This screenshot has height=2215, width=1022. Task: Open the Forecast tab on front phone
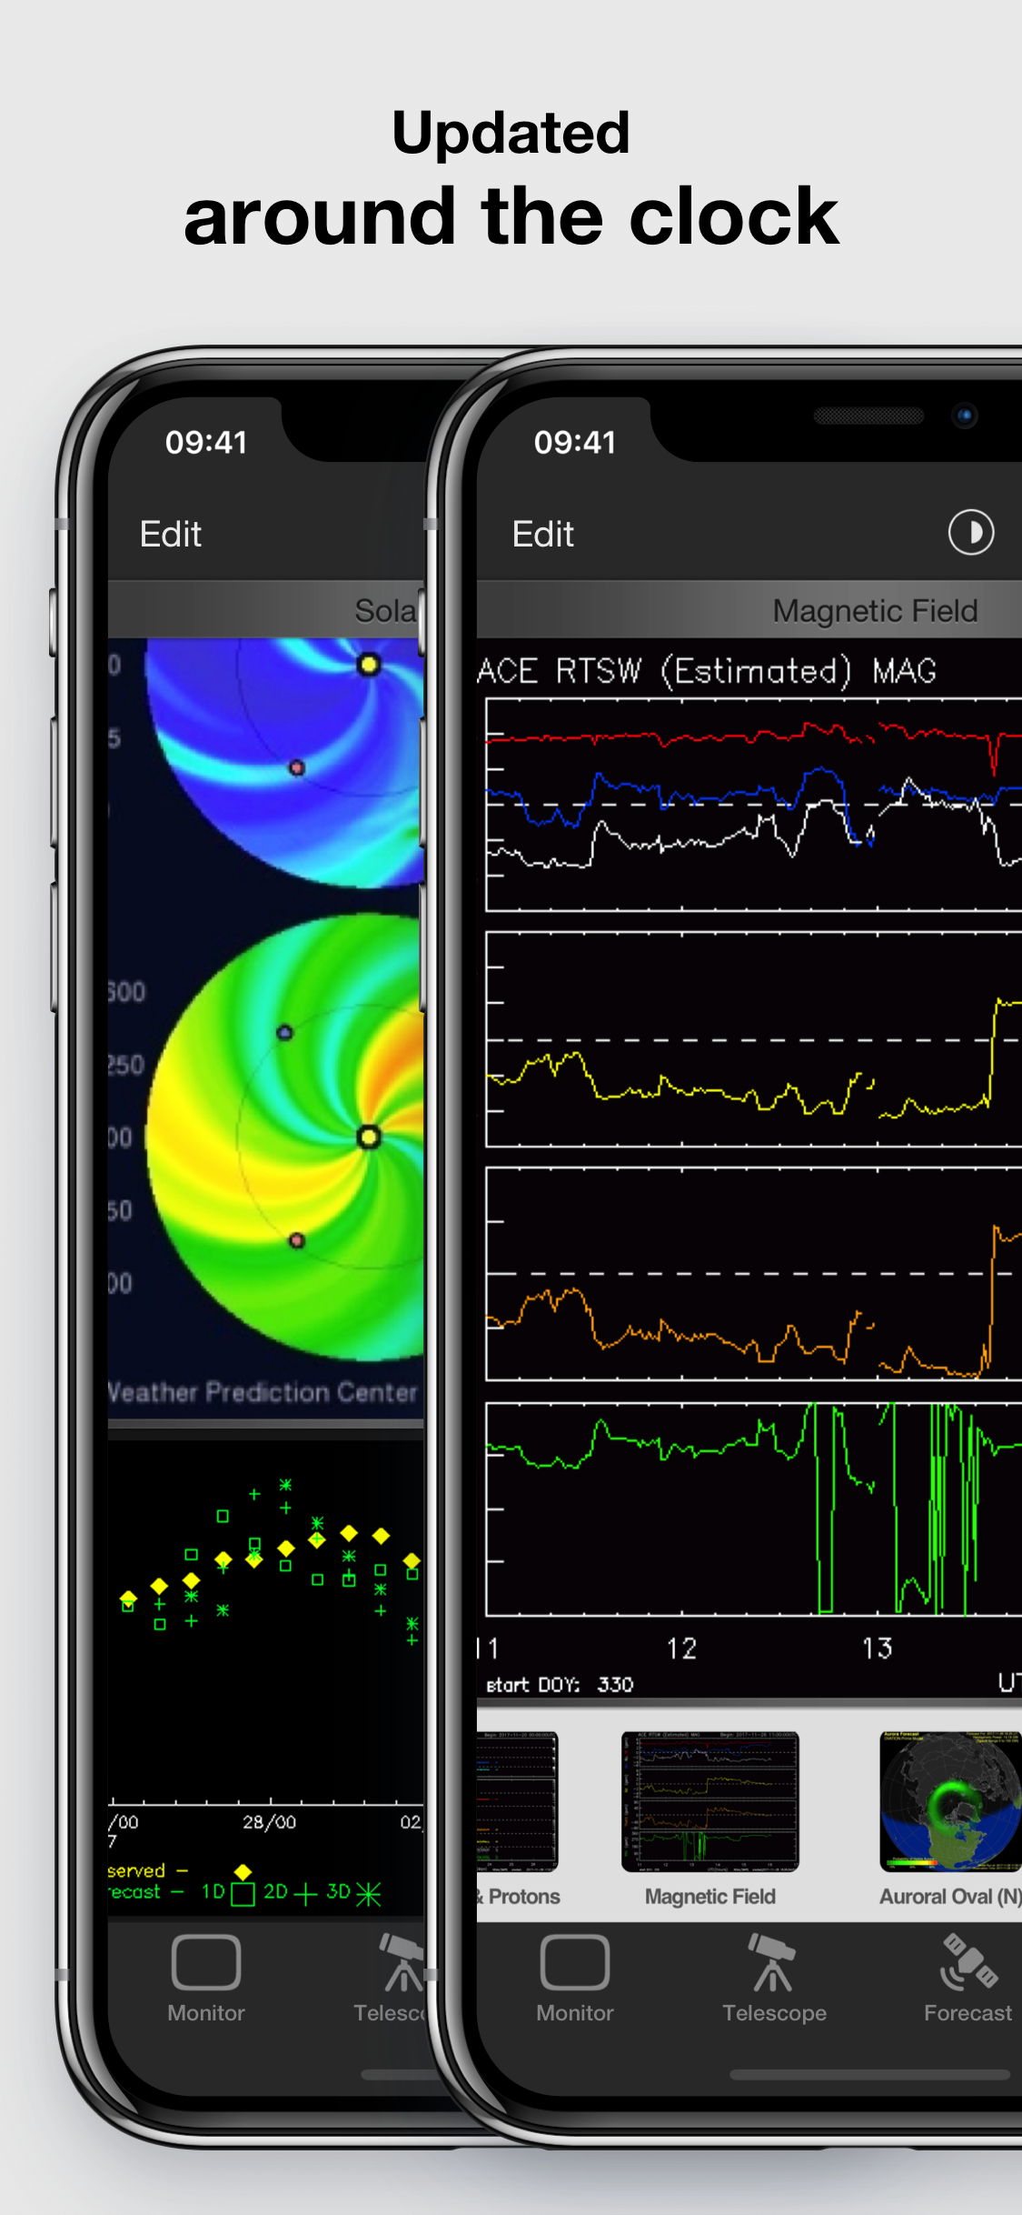[x=967, y=1978]
